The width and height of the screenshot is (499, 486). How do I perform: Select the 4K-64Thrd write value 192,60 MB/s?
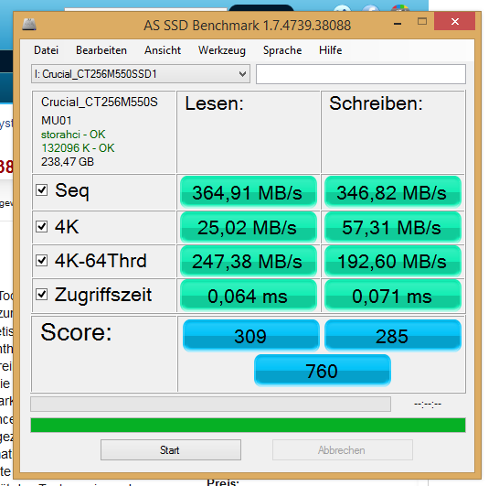(x=393, y=261)
